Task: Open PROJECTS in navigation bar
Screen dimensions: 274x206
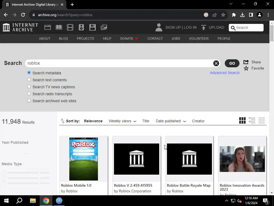Action: pos(85,39)
